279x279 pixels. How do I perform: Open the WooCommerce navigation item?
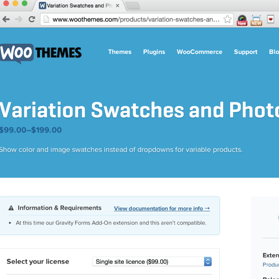199,52
